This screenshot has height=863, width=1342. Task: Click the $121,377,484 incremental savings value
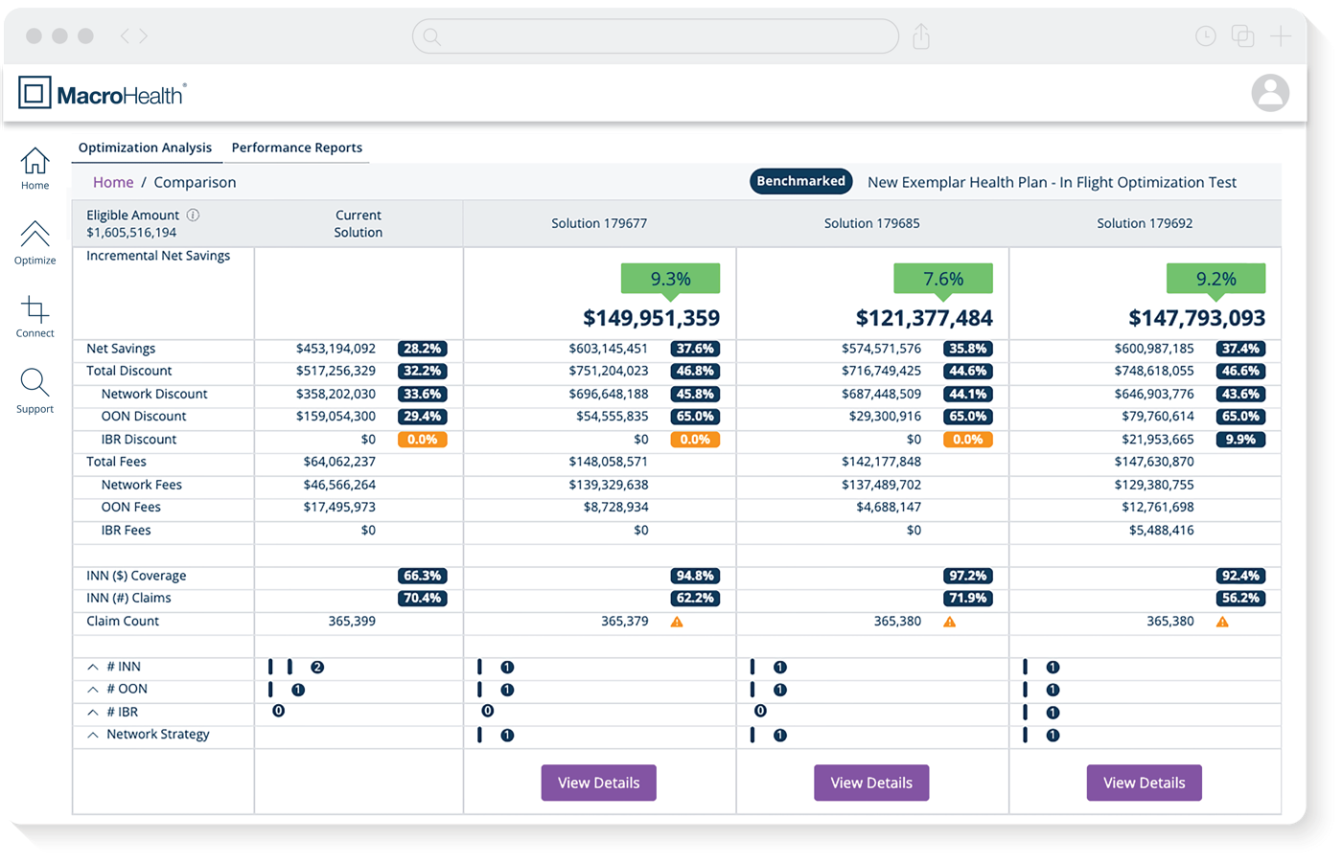tap(924, 318)
